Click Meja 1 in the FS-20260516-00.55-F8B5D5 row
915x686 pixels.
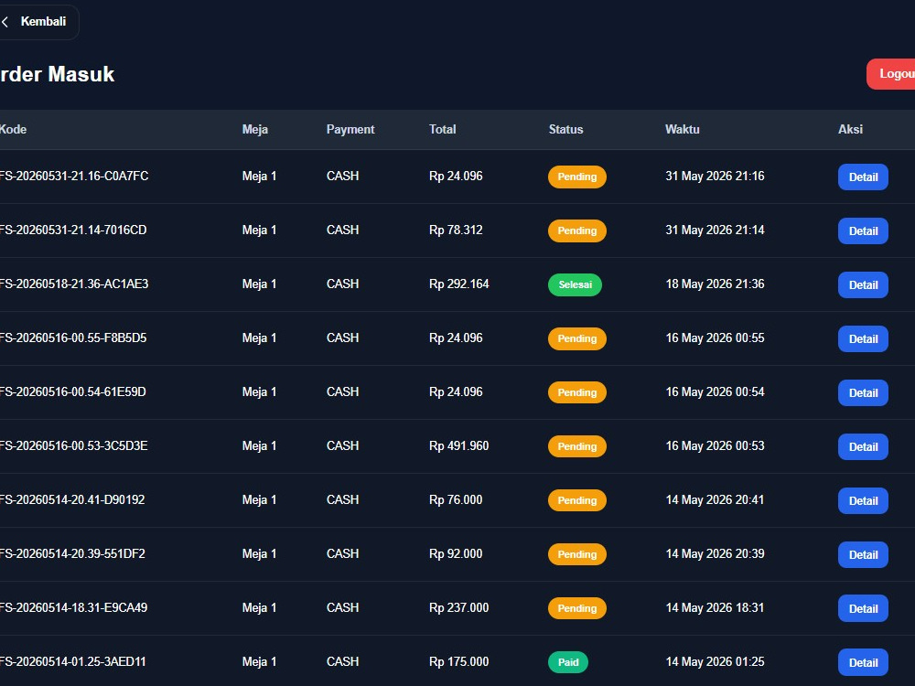(259, 338)
